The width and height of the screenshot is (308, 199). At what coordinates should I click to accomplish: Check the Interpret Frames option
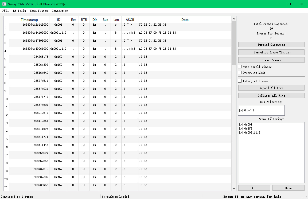click(240, 81)
